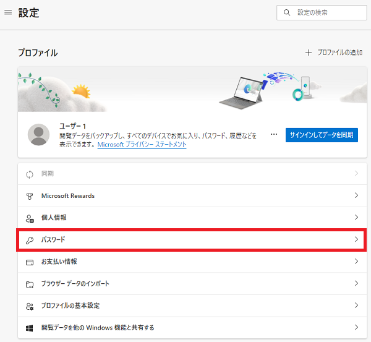Open the Microsoft プライバシー ステートメント link
This screenshot has width=371, height=342.
coord(142,144)
